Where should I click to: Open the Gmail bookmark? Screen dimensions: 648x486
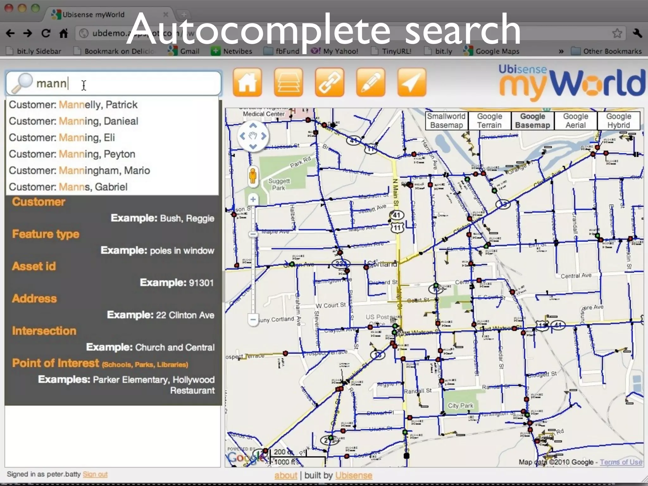pos(184,51)
